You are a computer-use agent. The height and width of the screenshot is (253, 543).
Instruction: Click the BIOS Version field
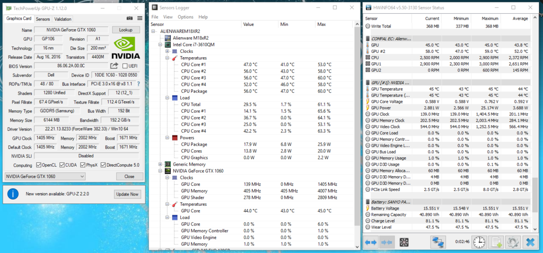click(x=71, y=66)
